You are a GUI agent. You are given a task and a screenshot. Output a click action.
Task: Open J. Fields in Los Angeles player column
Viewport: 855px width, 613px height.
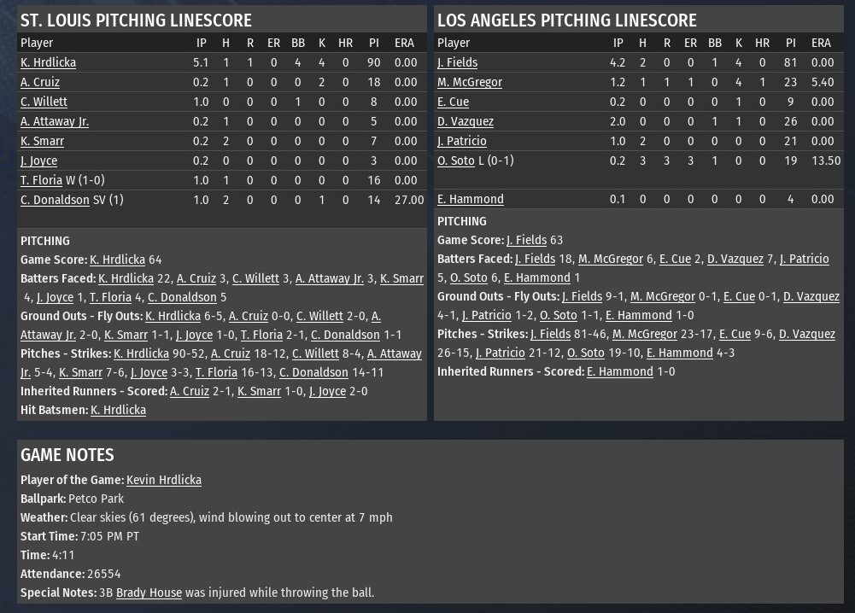click(457, 62)
